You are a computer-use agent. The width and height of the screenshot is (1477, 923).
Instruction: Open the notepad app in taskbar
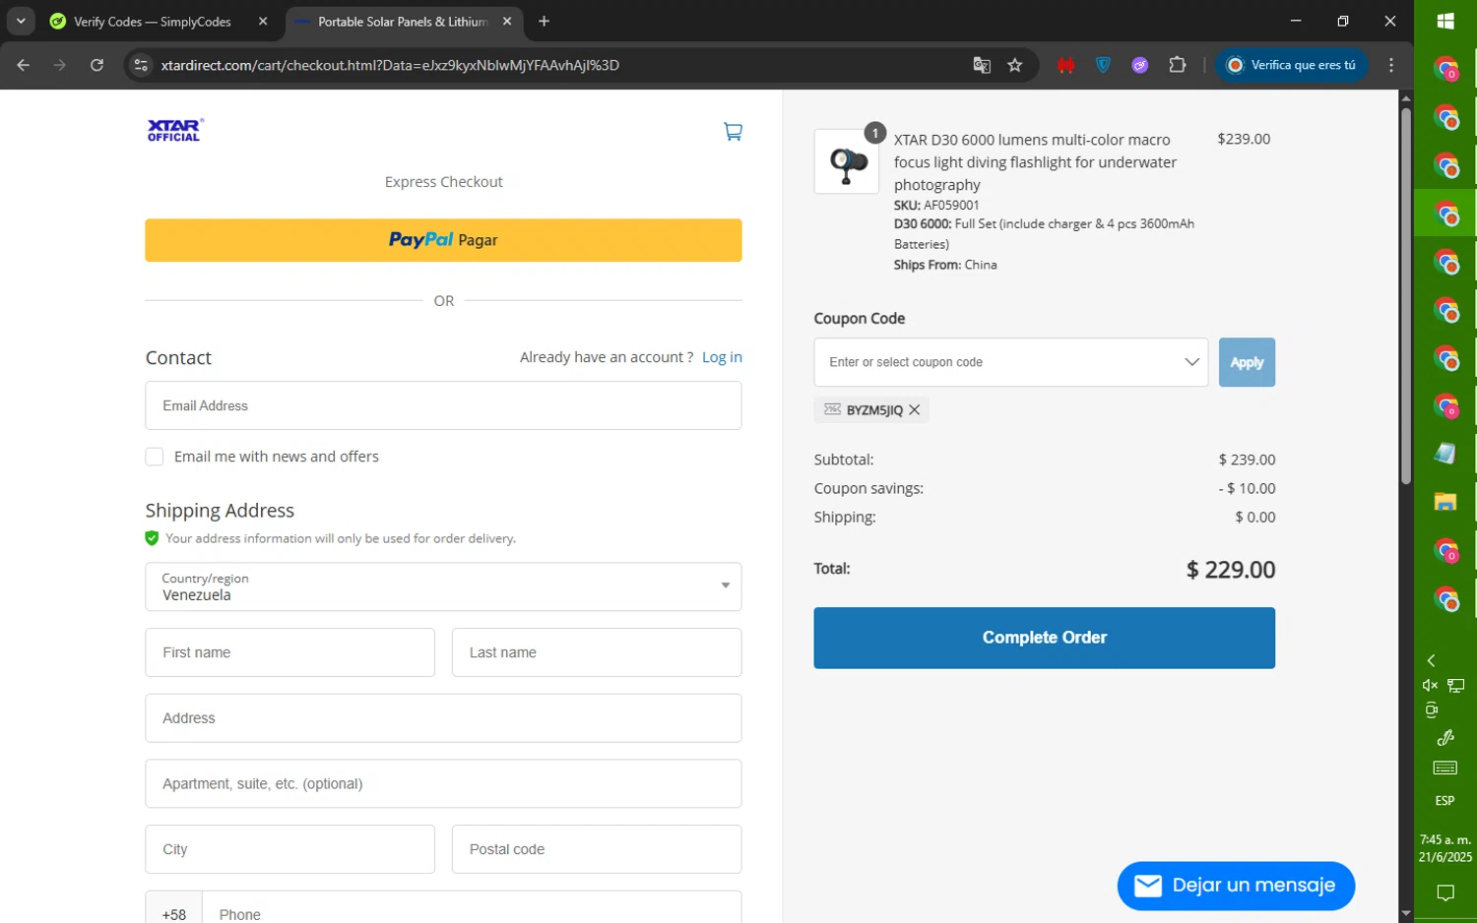coord(1445,453)
